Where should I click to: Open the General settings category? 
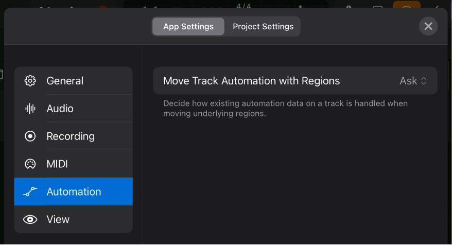coord(65,81)
